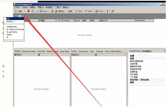Image resolution: width=166 pixels, height=109 pixels.
Task: Click the blue Pause capture icon
Action: coord(33,11)
